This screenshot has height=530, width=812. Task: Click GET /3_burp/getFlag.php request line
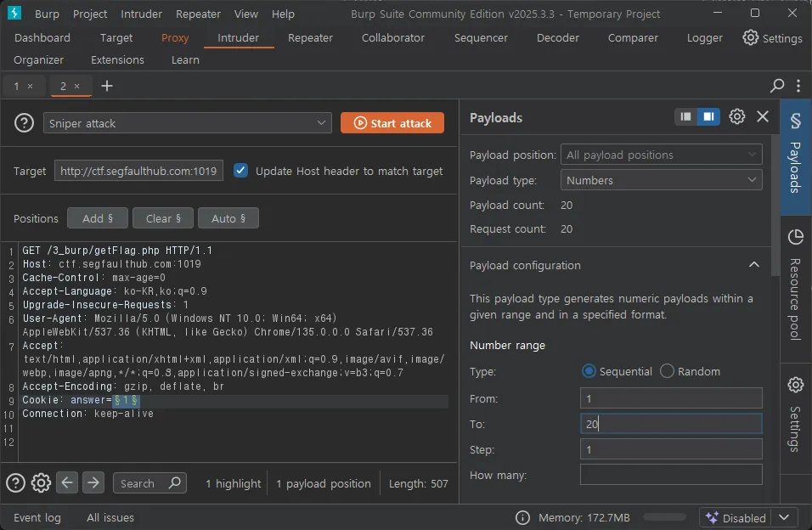[117, 251]
